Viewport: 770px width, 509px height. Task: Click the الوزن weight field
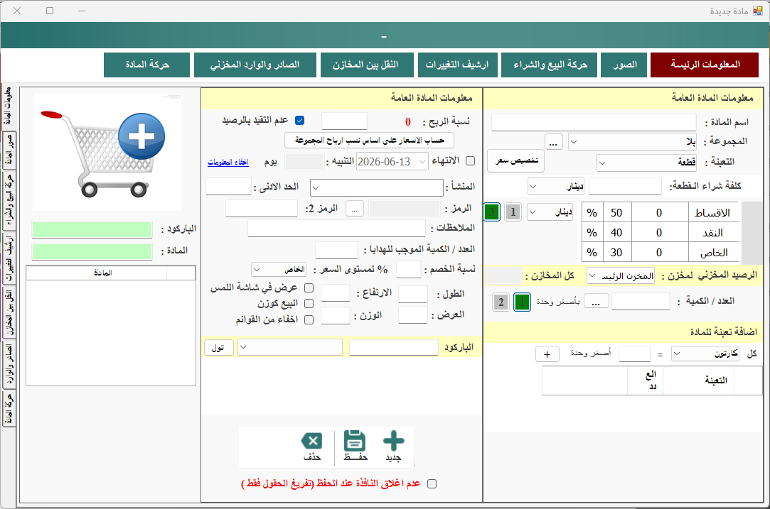coord(336,315)
